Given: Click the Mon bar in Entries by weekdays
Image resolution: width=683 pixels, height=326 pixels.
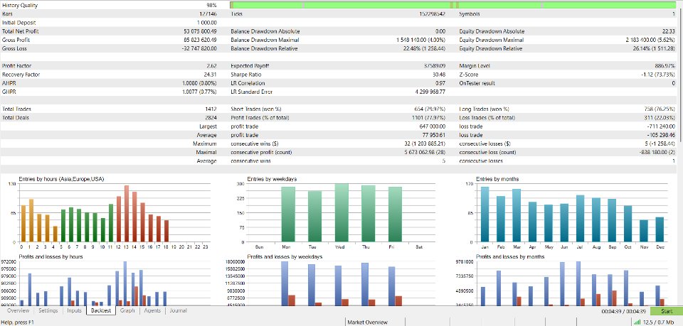Looking at the screenshot, I should click(288, 214).
